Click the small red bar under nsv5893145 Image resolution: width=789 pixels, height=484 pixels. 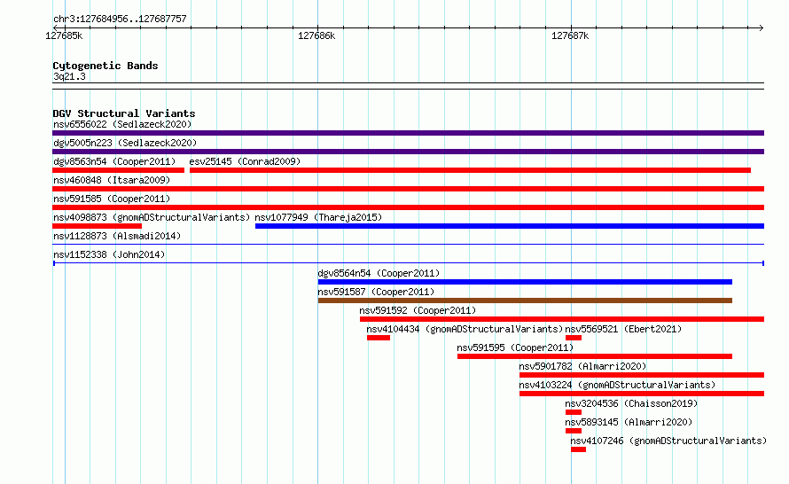[x=573, y=431]
